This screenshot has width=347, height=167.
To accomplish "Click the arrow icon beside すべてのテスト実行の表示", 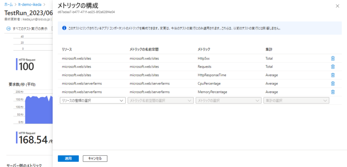I will coord(8,29).
